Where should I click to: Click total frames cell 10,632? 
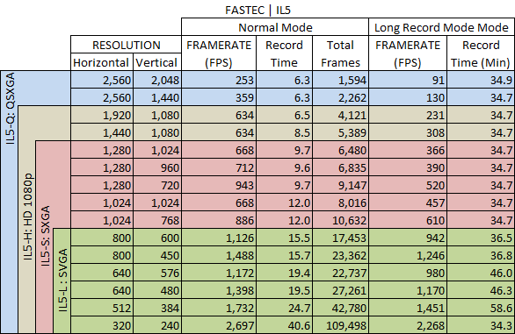[x=340, y=220]
